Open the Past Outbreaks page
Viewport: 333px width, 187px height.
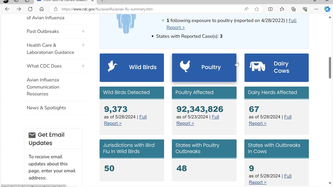[43, 31]
